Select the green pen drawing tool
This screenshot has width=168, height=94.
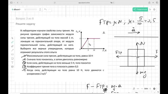coord(12,42)
